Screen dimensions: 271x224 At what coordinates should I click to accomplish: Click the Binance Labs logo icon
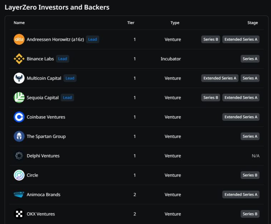[x=19, y=59]
